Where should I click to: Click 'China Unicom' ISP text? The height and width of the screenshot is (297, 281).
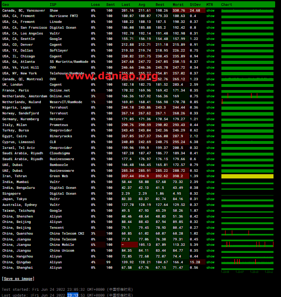click(62, 250)
